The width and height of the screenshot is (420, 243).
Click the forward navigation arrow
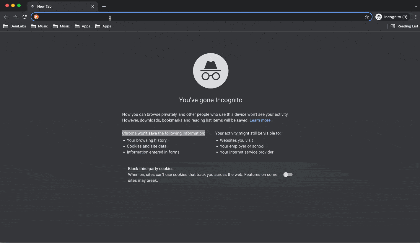click(15, 17)
